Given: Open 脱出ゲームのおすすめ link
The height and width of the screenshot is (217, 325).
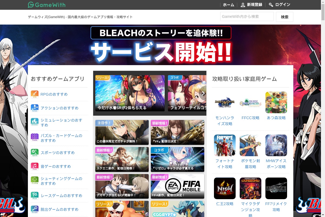Looking at the screenshot, I should 60,209.
